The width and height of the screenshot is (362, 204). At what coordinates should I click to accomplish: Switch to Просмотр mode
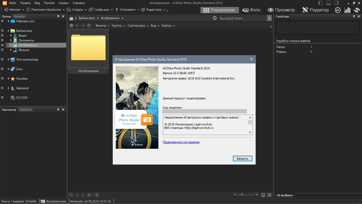coord(281,10)
